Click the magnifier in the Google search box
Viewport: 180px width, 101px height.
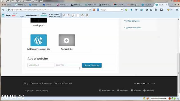[x=121, y=10]
